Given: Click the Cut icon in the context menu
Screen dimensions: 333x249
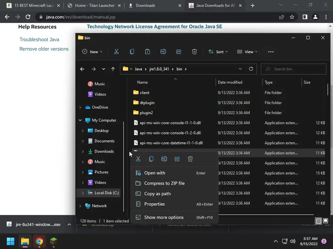Looking at the screenshot, I should [138, 159].
